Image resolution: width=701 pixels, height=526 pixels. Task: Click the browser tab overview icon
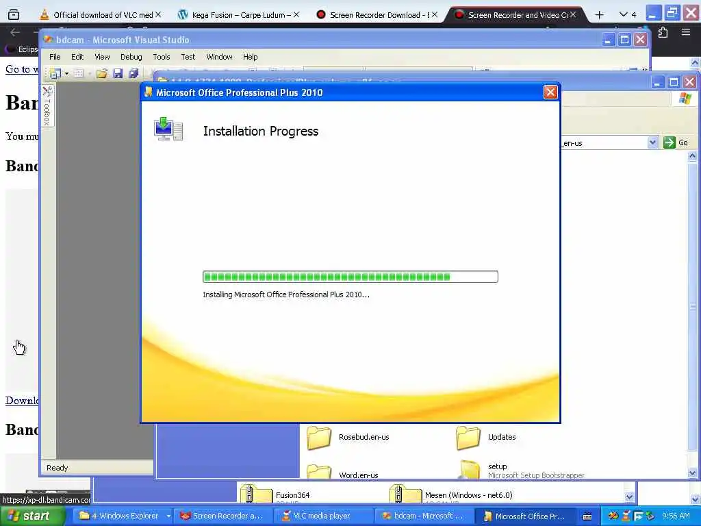[14, 15]
